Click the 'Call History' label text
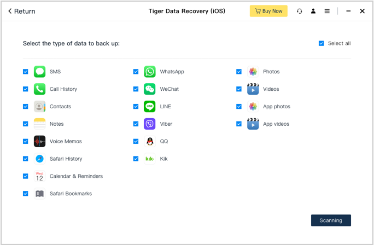 click(63, 89)
